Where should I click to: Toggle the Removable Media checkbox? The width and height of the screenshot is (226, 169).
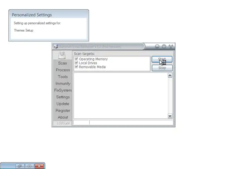pyautogui.click(x=76, y=67)
